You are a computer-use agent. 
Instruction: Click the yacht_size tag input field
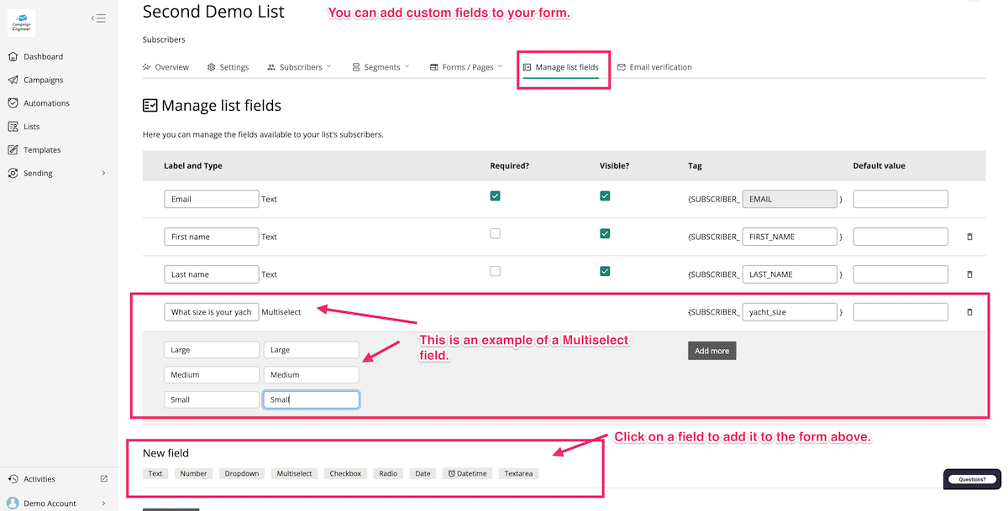(790, 312)
